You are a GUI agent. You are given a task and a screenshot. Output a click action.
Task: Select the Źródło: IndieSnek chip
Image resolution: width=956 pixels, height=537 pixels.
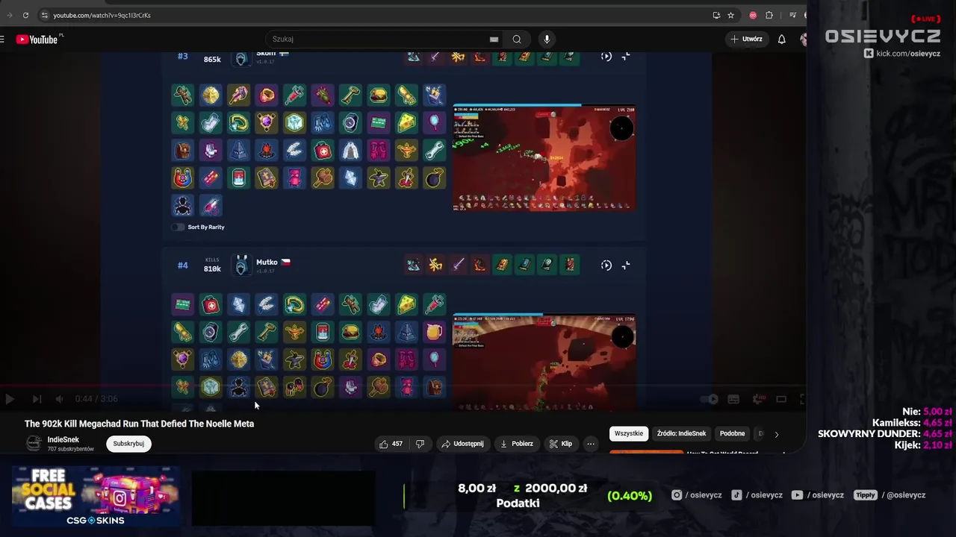click(x=681, y=433)
